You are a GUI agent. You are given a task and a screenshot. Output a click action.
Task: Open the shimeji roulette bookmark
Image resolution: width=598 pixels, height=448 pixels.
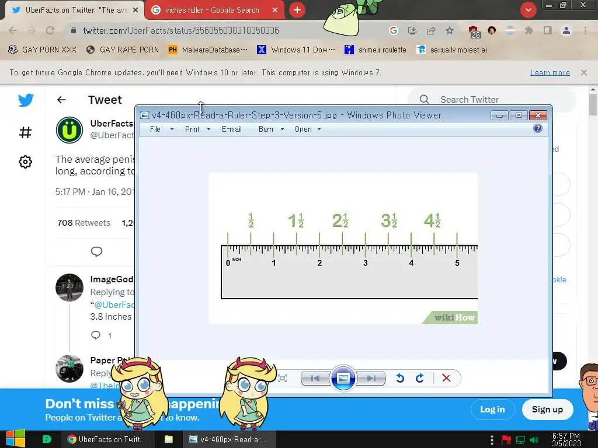376,50
